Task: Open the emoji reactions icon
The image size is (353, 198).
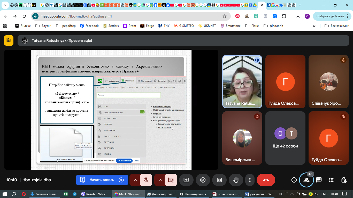Action: [203, 180]
